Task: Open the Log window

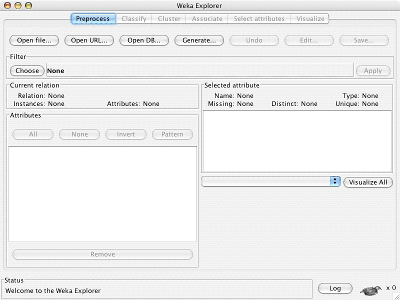Action: (x=335, y=288)
